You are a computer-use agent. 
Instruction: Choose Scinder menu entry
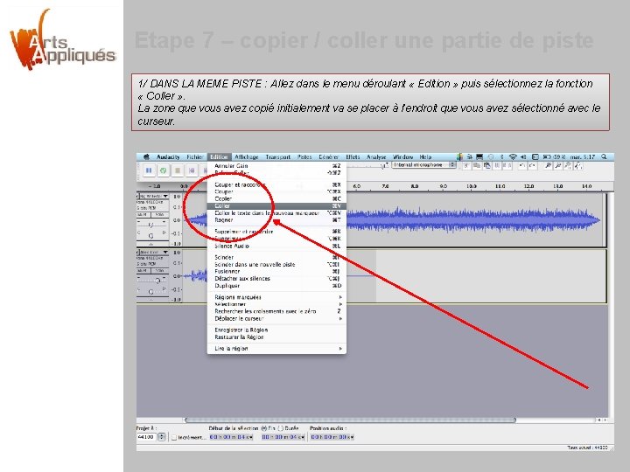tap(276, 257)
